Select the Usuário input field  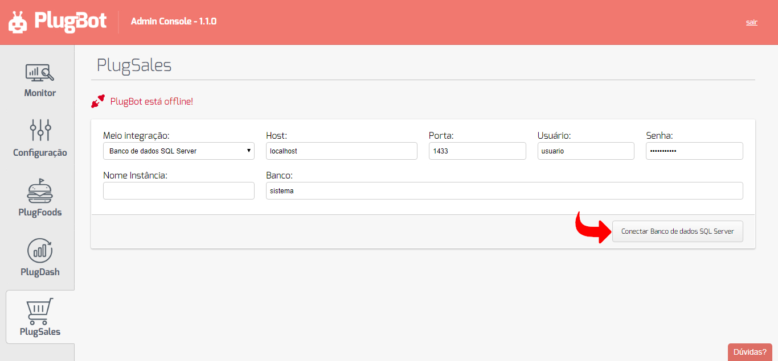[586, 151]
